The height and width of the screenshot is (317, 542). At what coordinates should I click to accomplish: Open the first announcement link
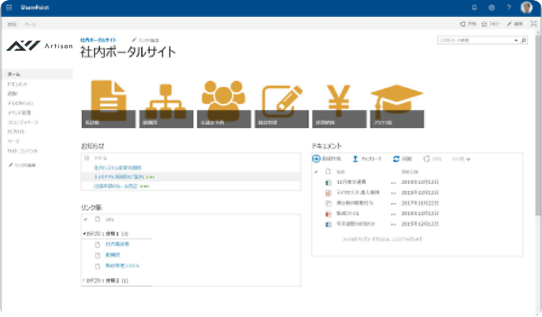pyautogui.click(x=118, y=168)
